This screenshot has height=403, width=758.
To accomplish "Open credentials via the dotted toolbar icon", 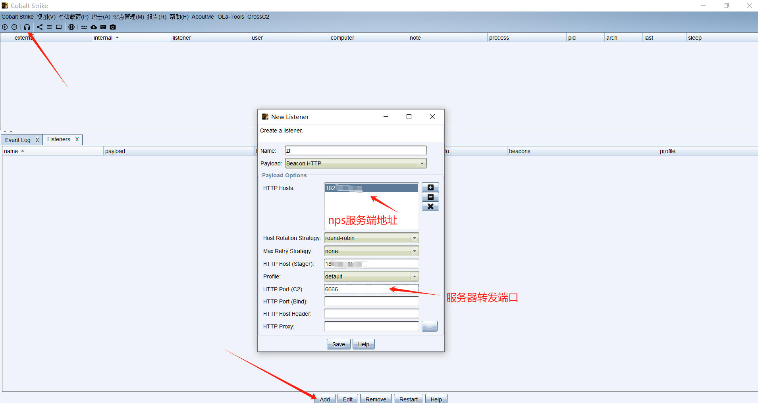I will coord(84,27).
